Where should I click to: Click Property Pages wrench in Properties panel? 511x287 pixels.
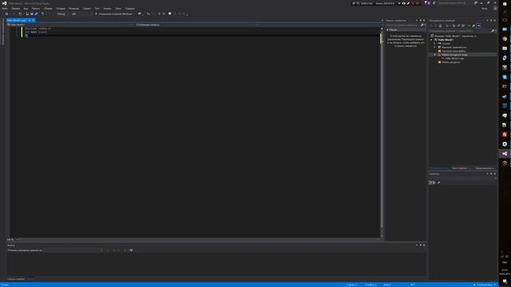pyautogui.click(x=438, y=183)
